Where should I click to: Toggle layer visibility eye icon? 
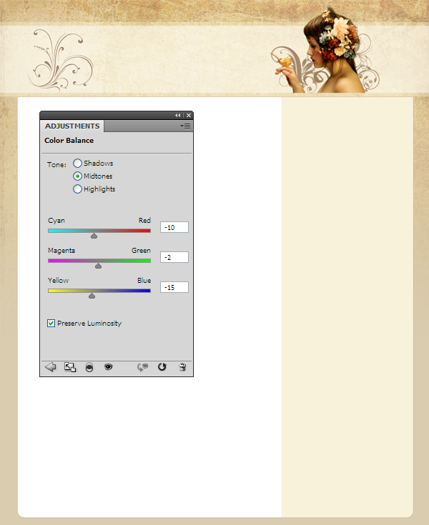[108, 367]
